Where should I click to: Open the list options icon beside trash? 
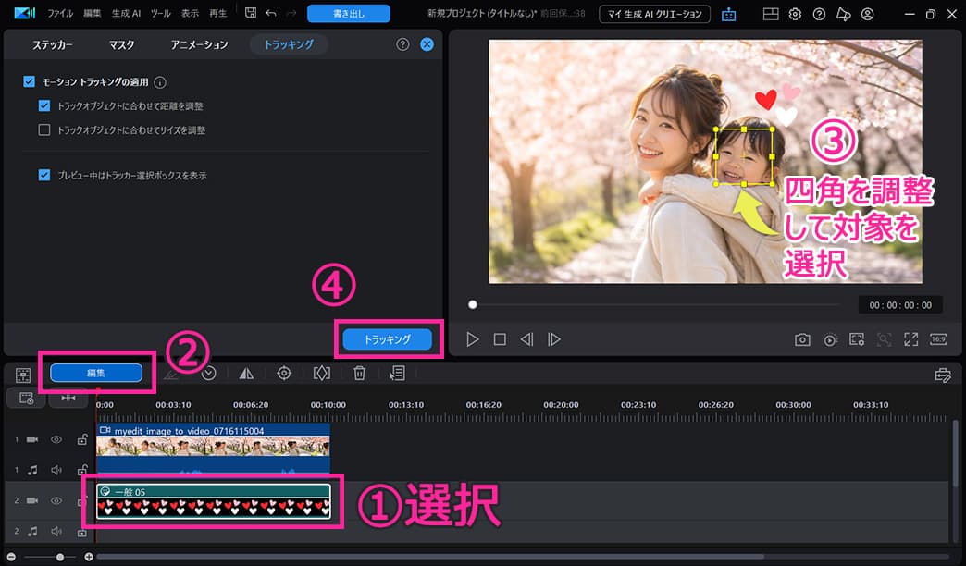coord(397,374)
